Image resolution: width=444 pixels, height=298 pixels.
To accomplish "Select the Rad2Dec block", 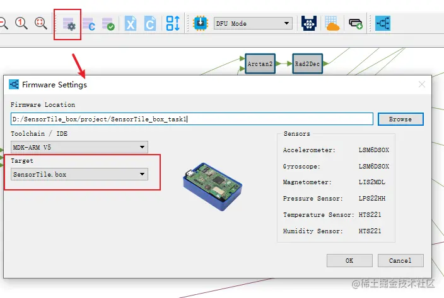I will tap(308, 63).
